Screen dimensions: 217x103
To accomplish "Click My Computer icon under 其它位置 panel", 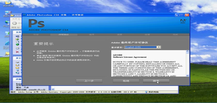I will click(17, 70).
